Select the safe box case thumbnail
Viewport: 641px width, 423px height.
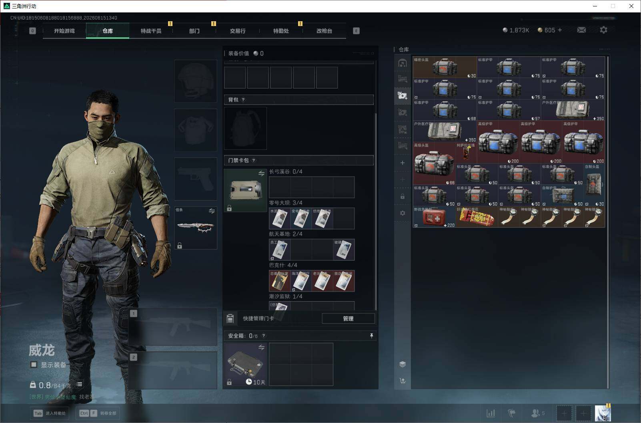point(245,364)
